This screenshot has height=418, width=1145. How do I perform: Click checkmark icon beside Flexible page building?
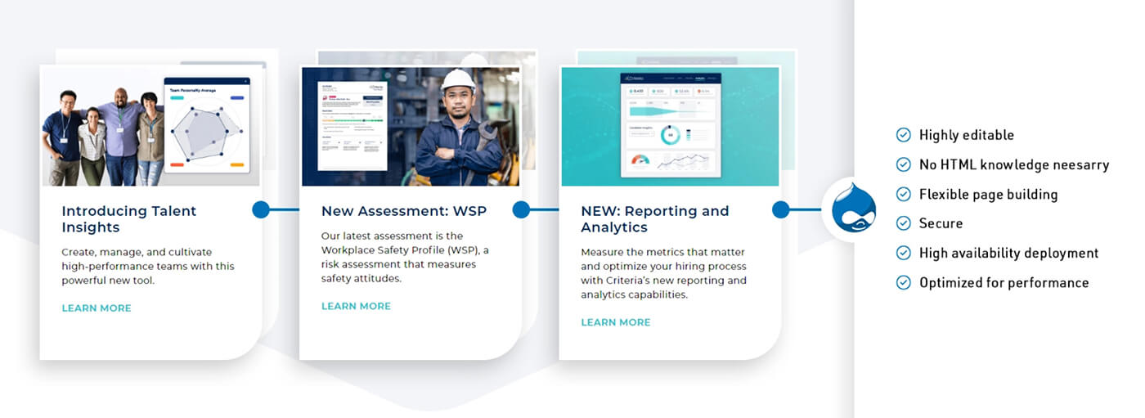(x=904, y=194)
